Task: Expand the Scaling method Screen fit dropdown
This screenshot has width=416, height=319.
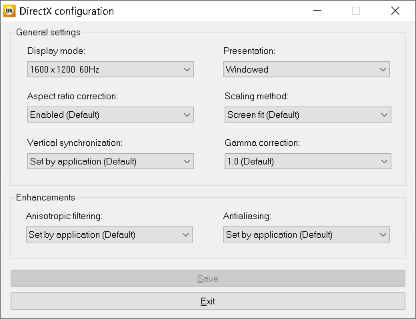Action: pos(308,115)
